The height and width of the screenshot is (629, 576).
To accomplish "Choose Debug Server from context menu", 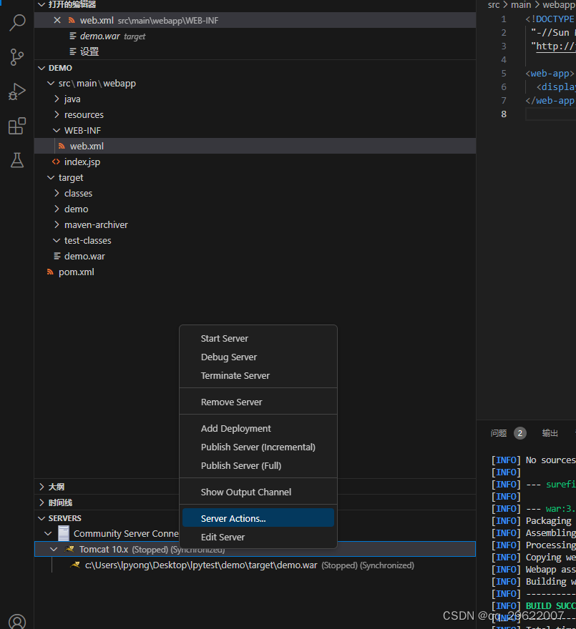I will [x=258, y=357].
